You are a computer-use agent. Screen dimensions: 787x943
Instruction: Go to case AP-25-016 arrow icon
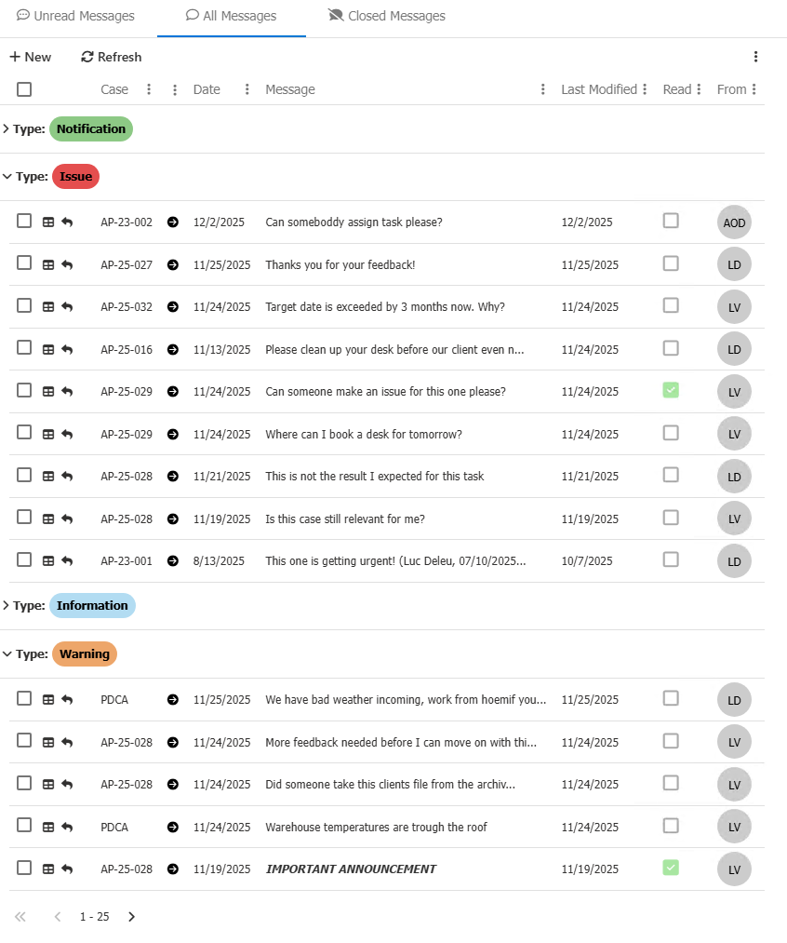(x=172, y=349)
